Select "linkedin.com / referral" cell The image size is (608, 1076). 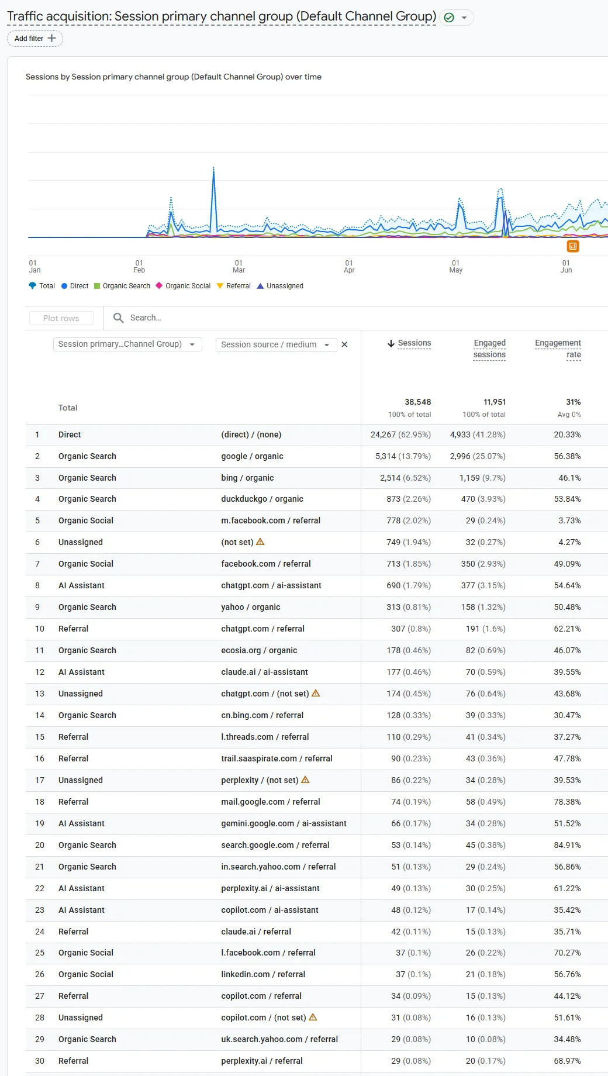263,974
